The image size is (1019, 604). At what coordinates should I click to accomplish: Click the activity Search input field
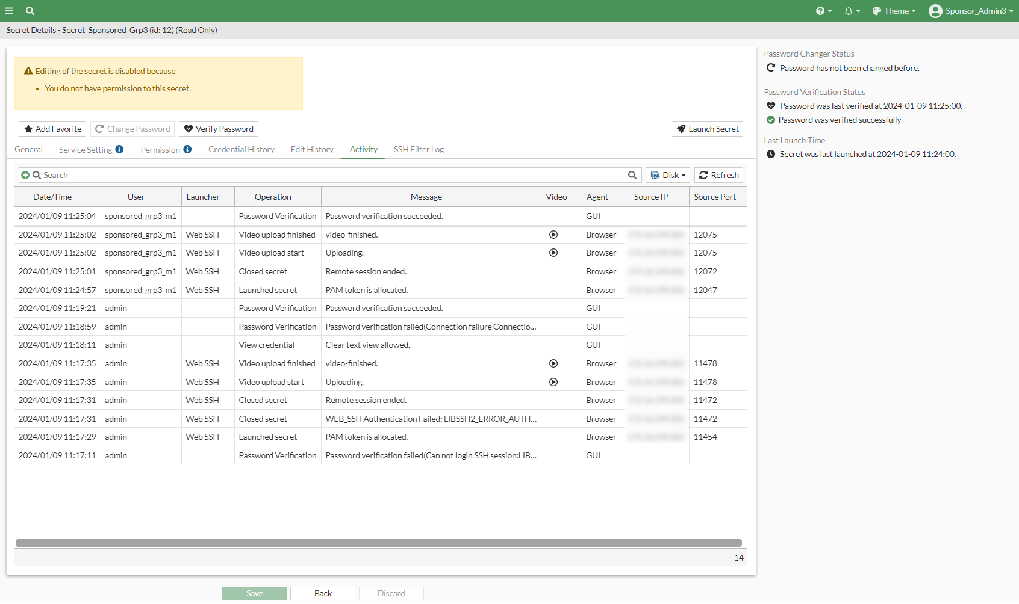pos(331,175)
